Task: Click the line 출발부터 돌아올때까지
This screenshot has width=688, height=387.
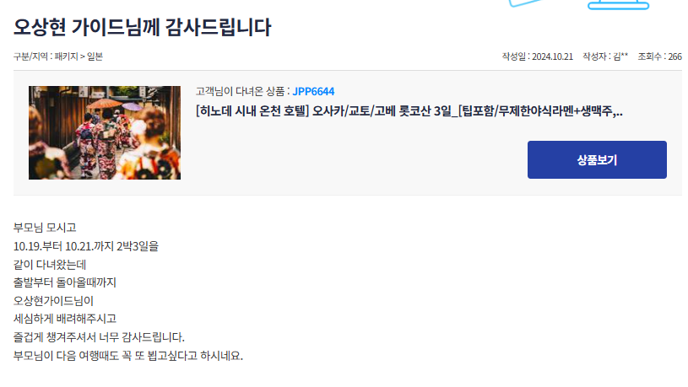Action: pyautogui.click(x=64, y=282)
